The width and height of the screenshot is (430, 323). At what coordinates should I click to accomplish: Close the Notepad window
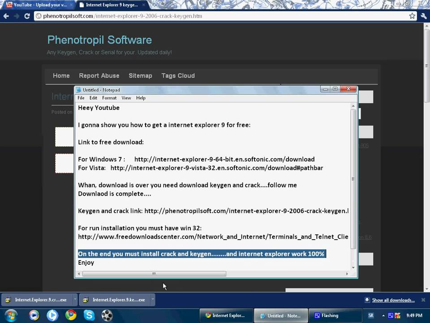tap(348, 89)
